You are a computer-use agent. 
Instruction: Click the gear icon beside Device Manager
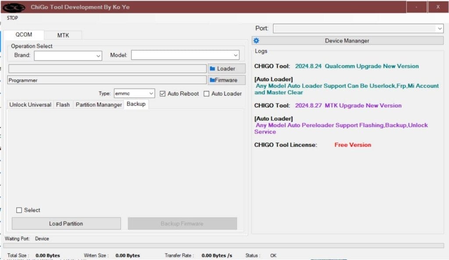click(257, 41)
